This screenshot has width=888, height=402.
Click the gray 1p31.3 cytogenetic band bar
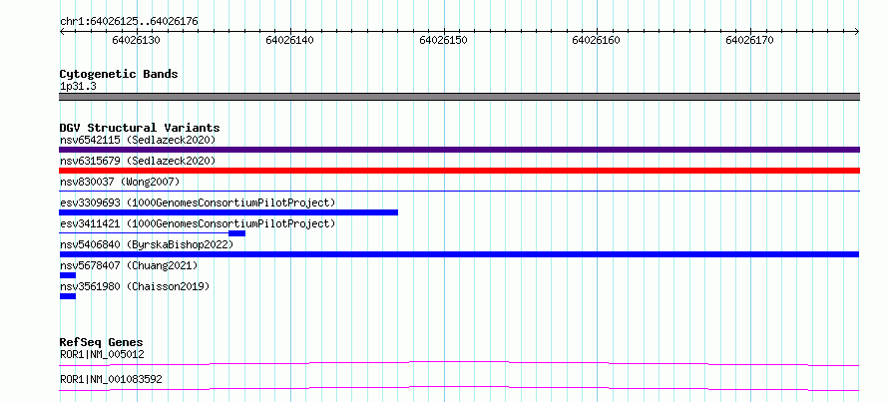coord(459,97)
